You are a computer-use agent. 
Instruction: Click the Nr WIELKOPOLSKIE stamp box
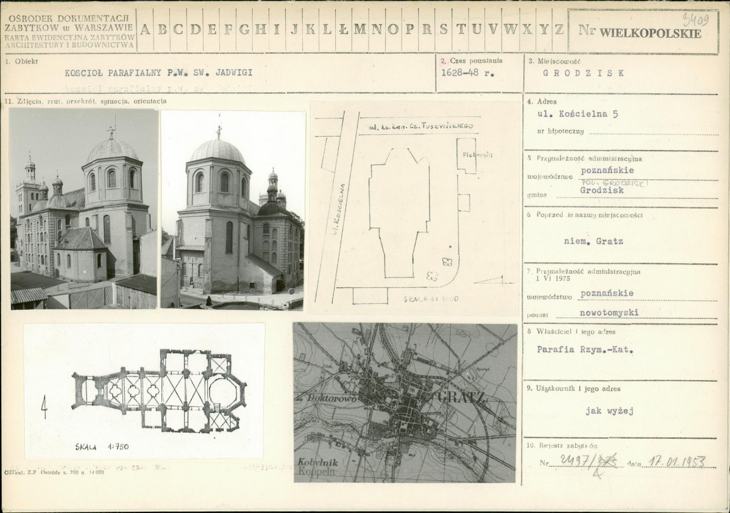pyautogui.click(x=642, y=32)
